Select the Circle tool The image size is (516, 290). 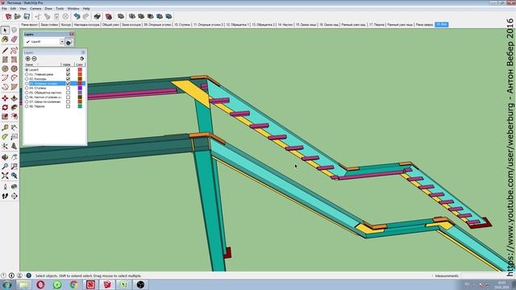click(5, 68)
